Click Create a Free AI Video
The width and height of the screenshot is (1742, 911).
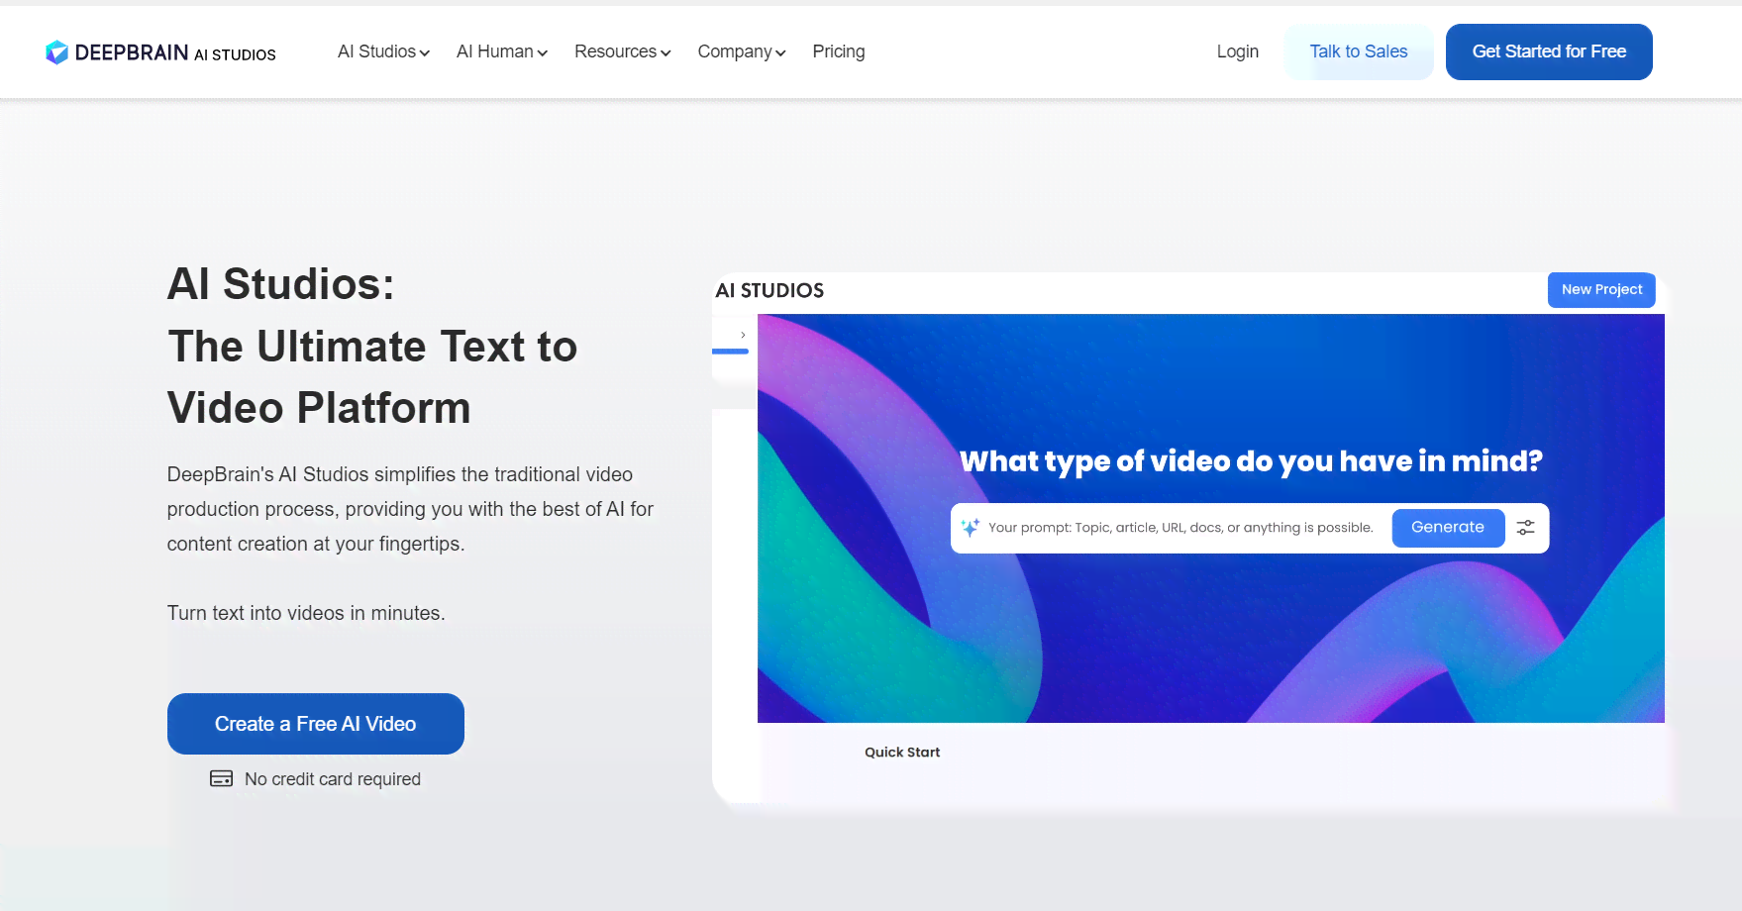[x=315, y=724]
